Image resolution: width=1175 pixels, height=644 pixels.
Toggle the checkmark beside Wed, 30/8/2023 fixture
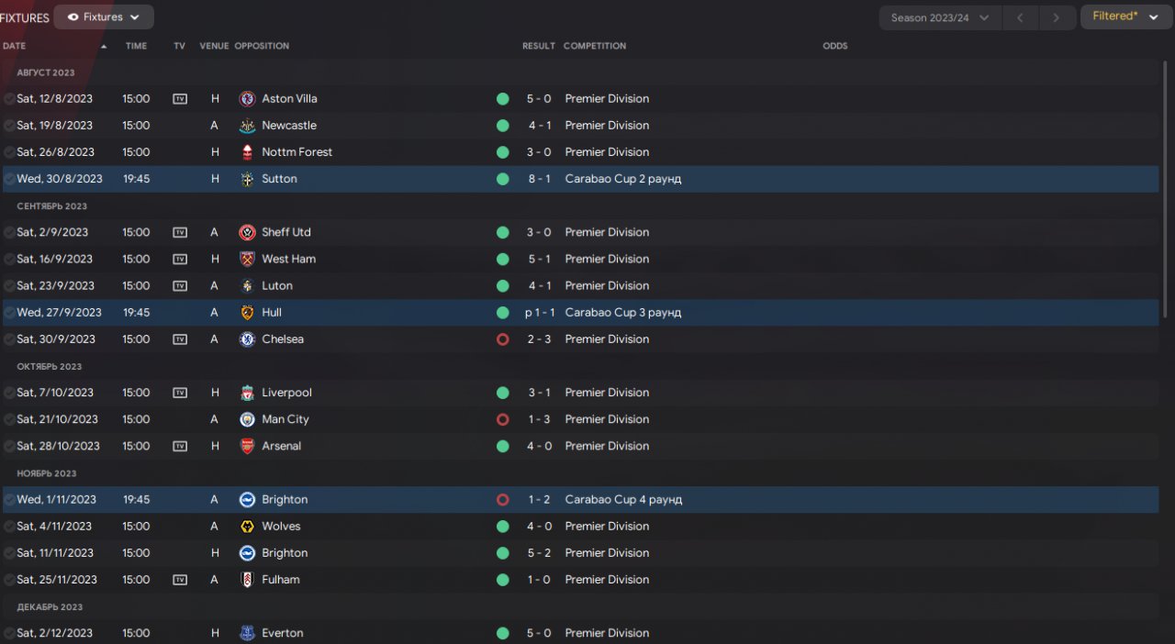click(x=9, y=179)
